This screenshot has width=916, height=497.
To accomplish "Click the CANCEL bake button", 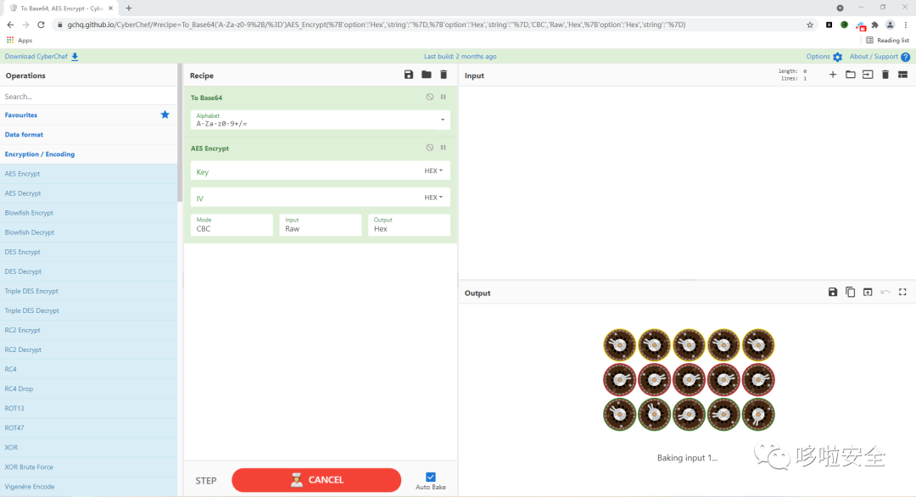I will click(x=316, y=480).
